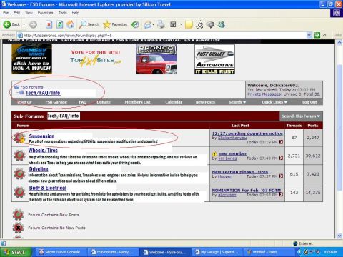This screenshot has width=343, height=257.
Task: Click the Windows start button
Action: point(16,252)
